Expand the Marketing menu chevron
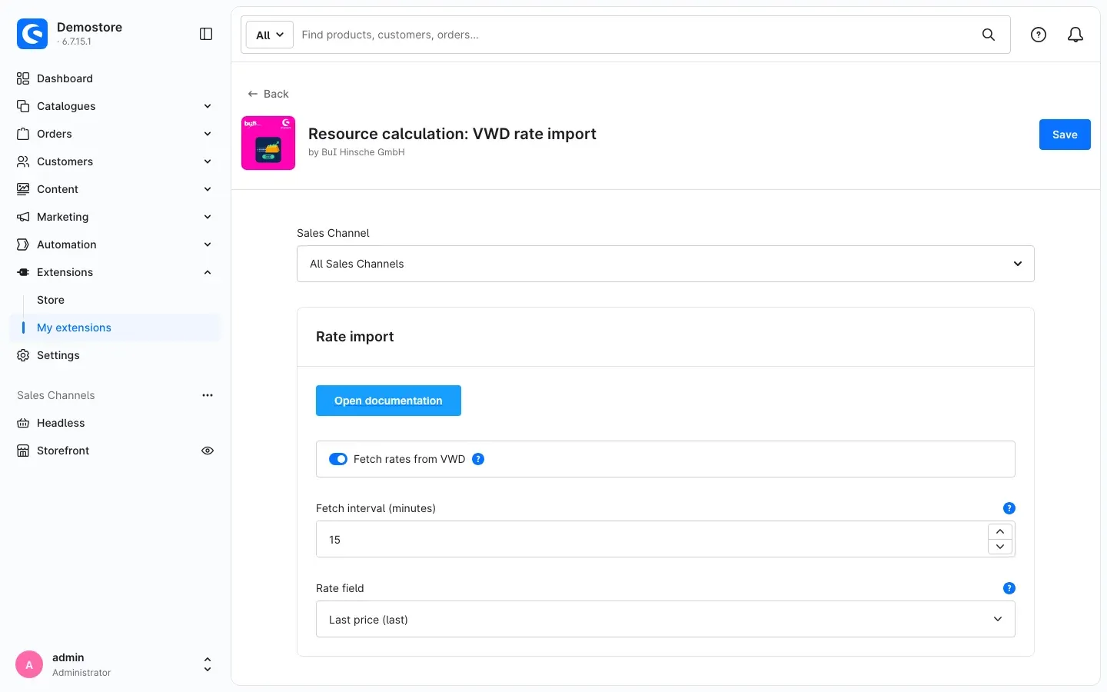Image resolution: width=1107 pixels, height=692 pixels. pyautogui.click(x=208, y=217)
